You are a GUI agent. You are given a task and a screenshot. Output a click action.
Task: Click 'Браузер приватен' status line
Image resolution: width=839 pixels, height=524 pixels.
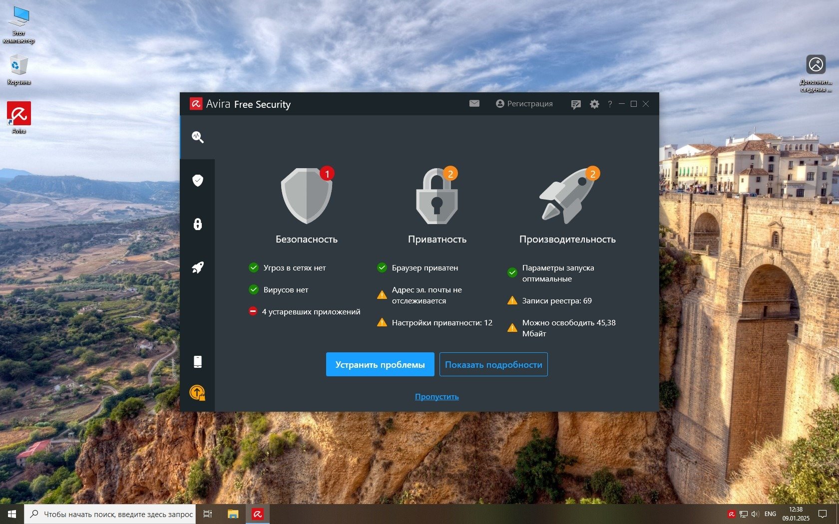(x=418, y=268)
